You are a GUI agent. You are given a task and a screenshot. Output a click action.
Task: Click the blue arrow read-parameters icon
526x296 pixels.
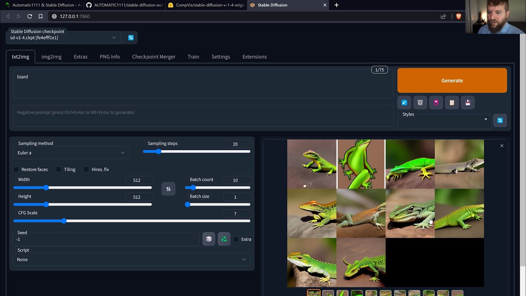404,103
